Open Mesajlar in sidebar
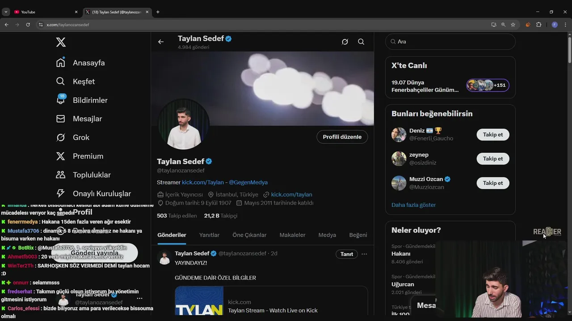This screenshot has width=572, height=321. pos(79,119)
